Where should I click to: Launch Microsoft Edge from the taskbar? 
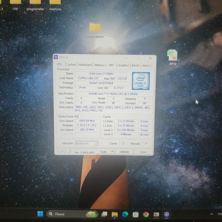tap(125, 214)
